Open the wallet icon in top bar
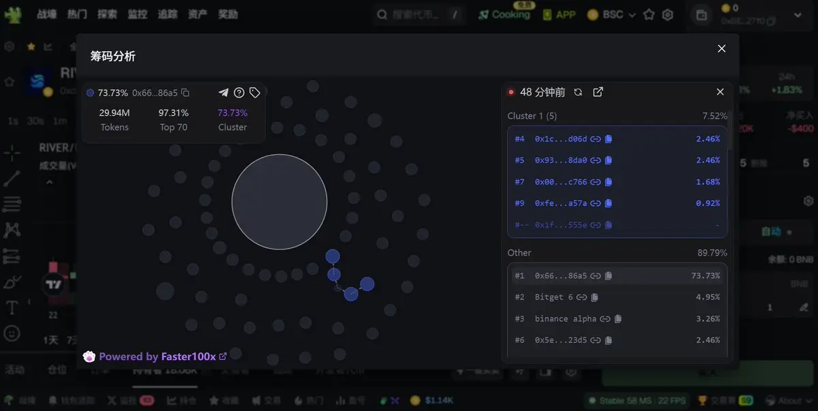Image resolution: width=818 pixels, height=411 pixels. pos(701,14)
